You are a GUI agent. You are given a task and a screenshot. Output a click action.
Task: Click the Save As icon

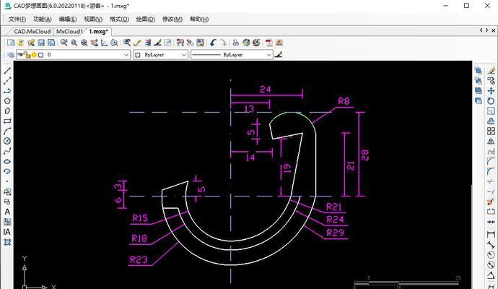click(51, 43)
